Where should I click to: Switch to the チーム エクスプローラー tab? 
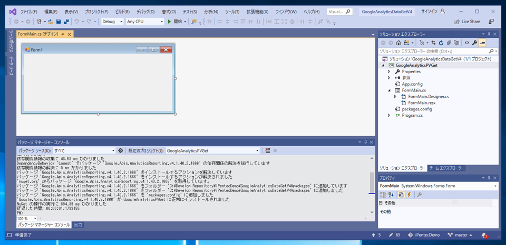pos(446,168)
